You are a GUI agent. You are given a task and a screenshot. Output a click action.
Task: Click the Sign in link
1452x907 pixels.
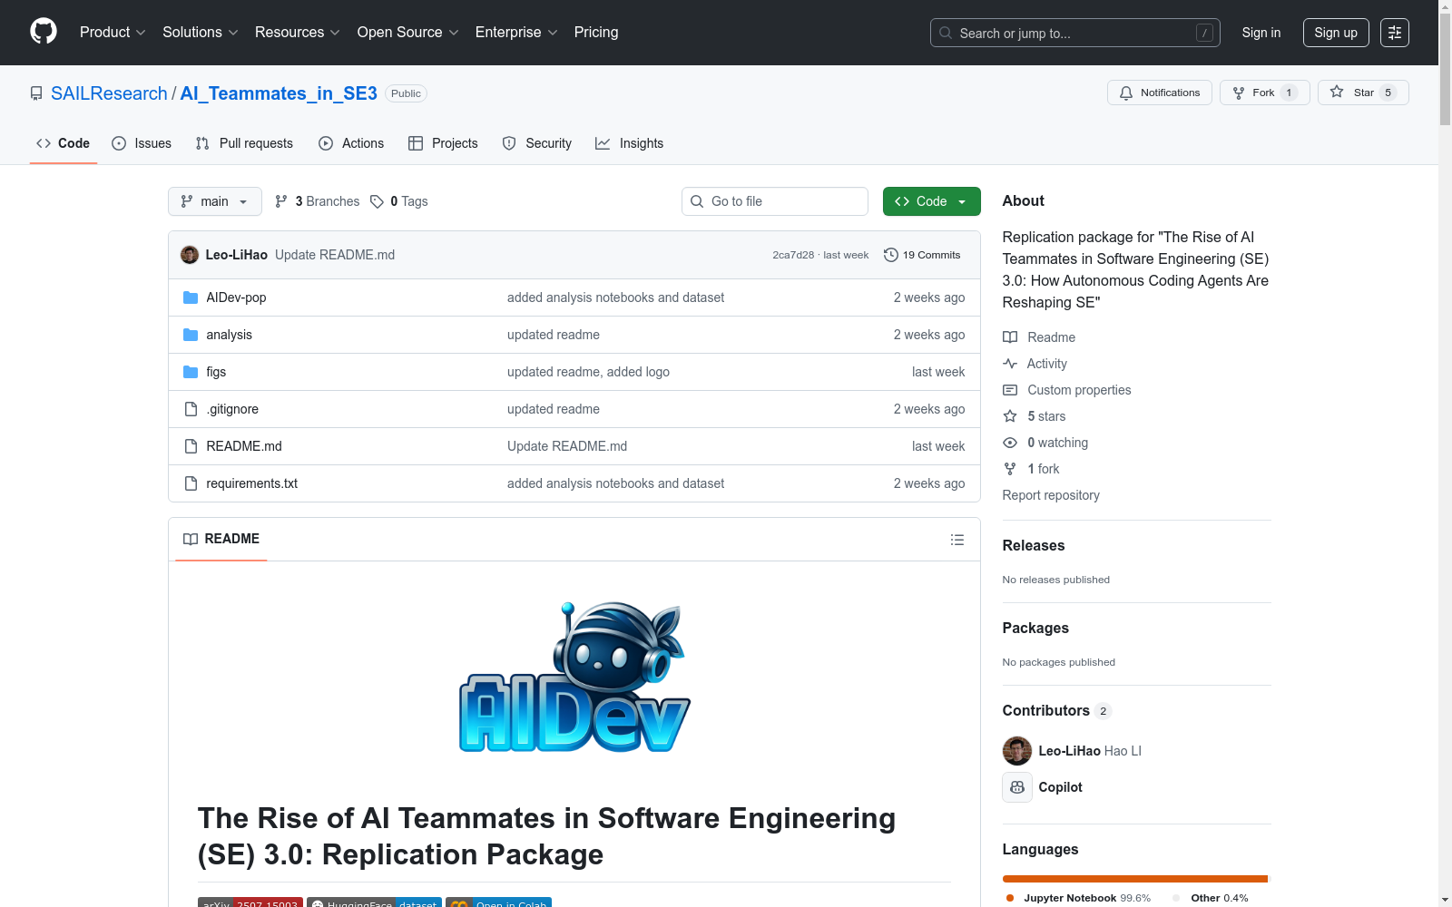coord(1261,33)
